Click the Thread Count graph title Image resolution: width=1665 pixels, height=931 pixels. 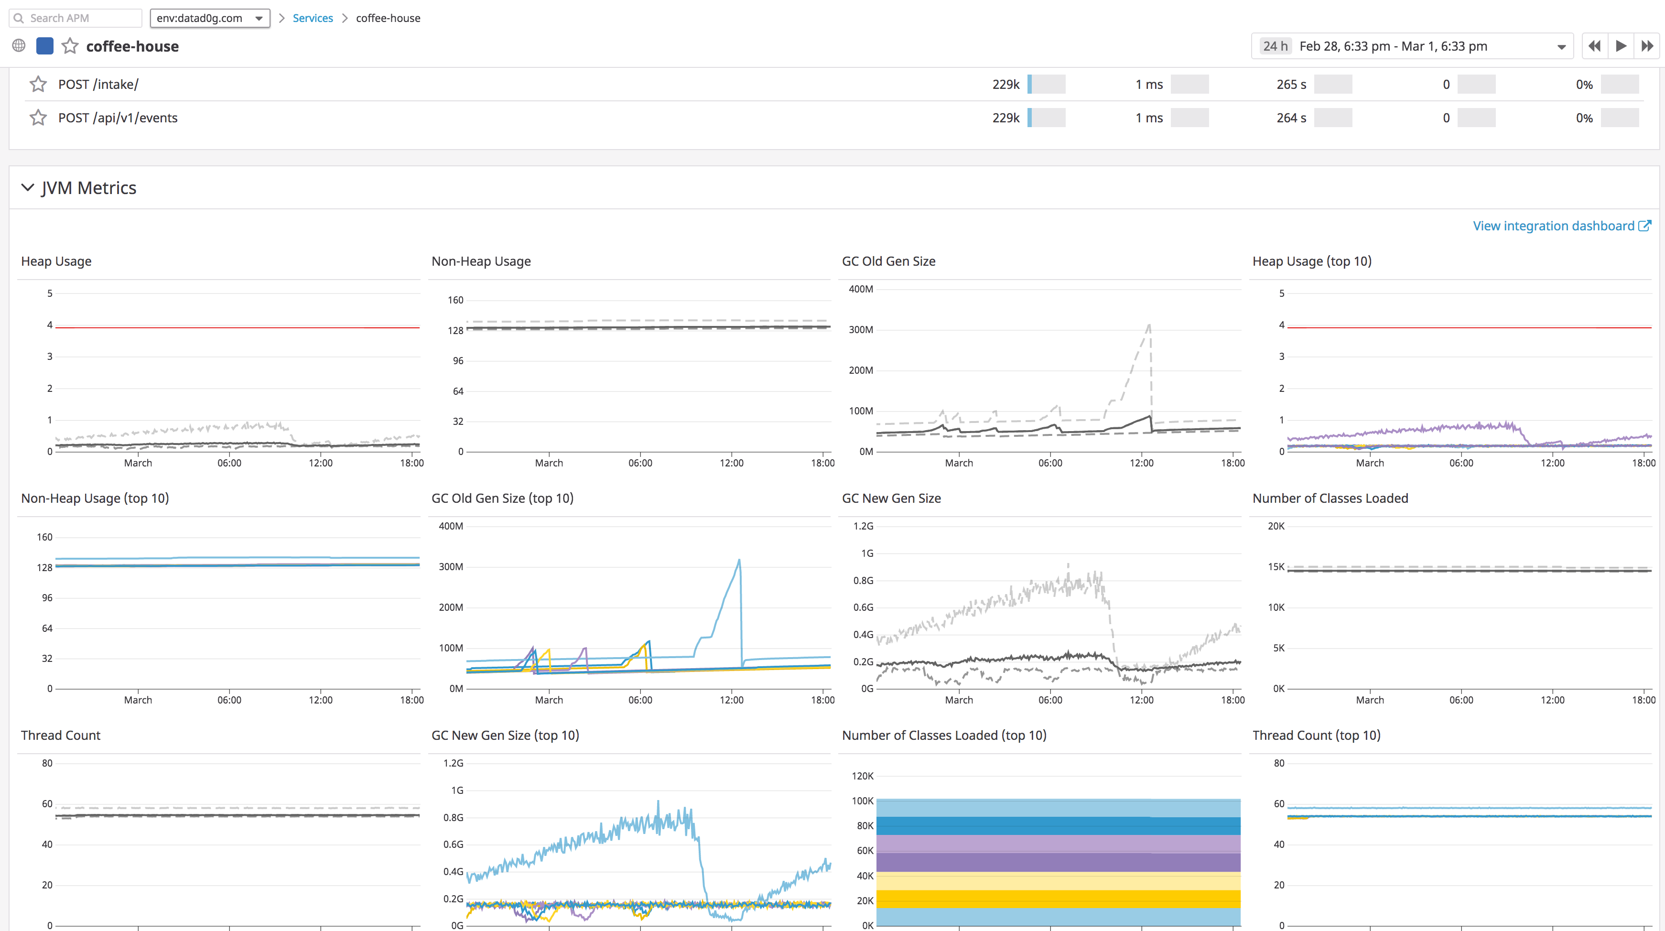click(61, 735)
